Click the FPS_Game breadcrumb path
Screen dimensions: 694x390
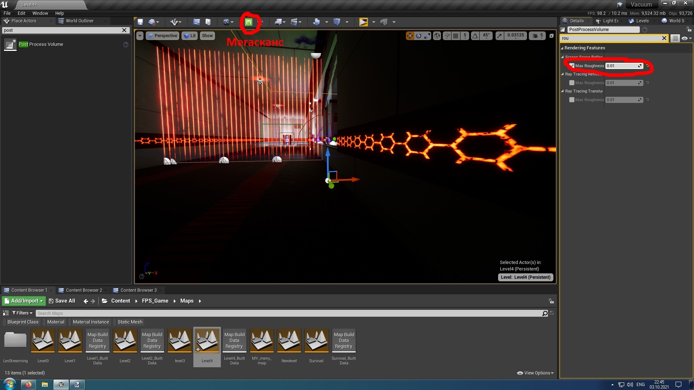155,301
